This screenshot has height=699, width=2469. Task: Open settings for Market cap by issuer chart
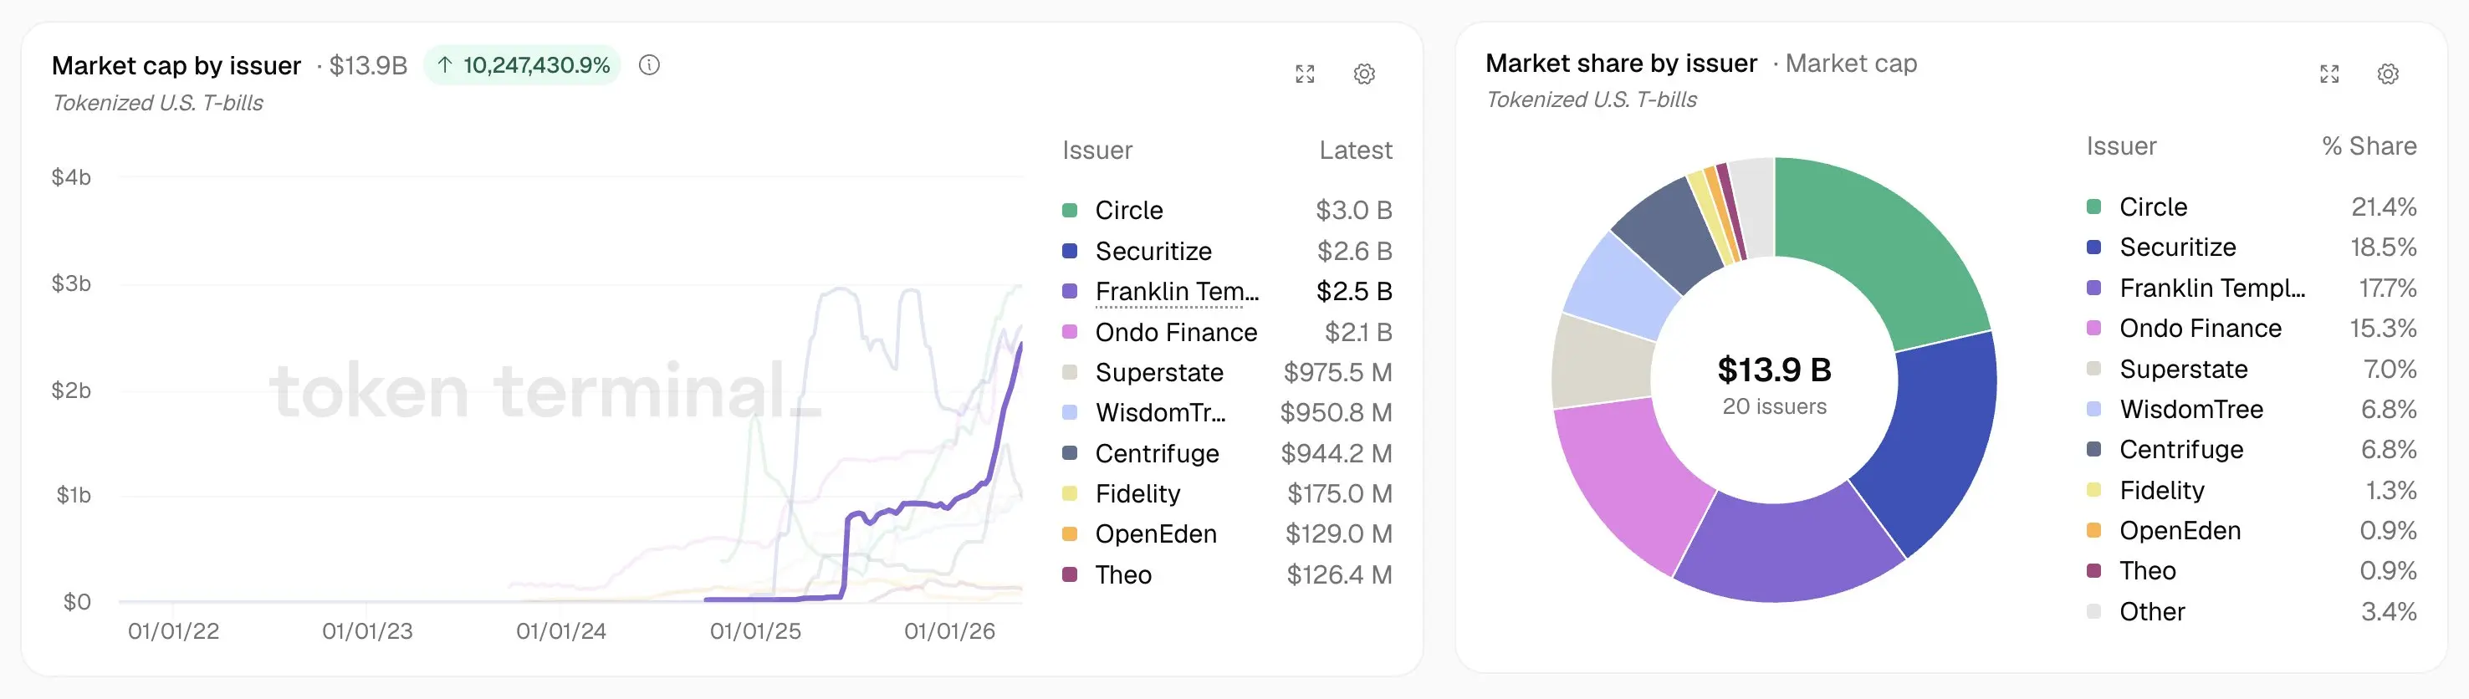1364,74
